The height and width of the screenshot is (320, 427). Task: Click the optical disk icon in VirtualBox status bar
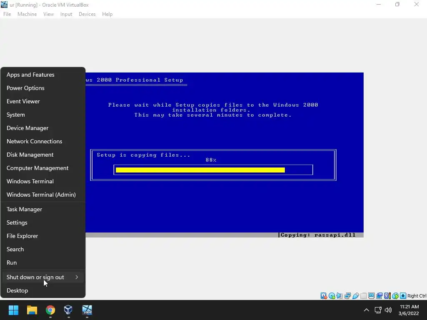tap(332, 296)
